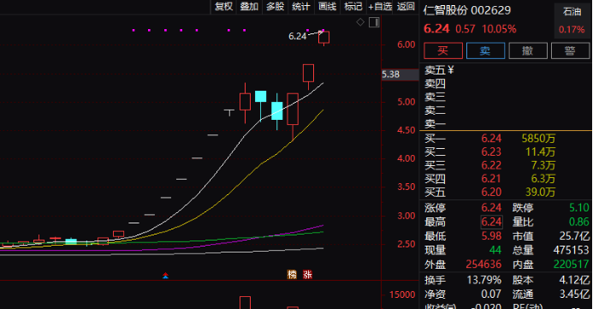The image size is (593, 309).
Task: Open the 复权 toolbar option
Action: tap(223, 7)
